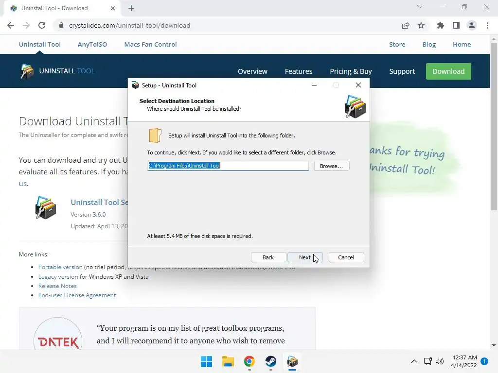Screen dimensions: 498x373
Task: Open the Features menu item
Action: point(299,71)
